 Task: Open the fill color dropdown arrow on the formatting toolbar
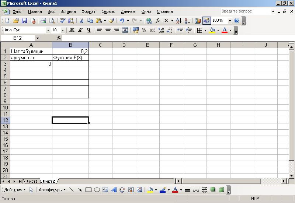(x=218, y=30)
